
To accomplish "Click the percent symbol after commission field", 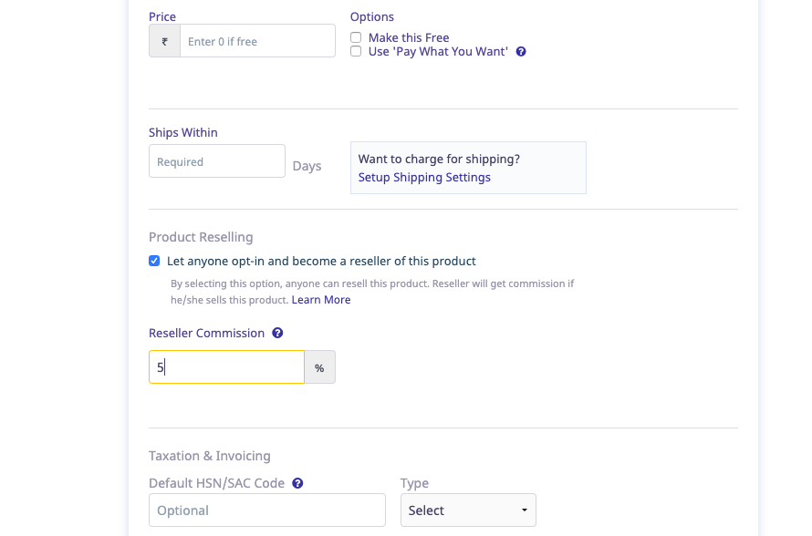I will coord(319,367).
